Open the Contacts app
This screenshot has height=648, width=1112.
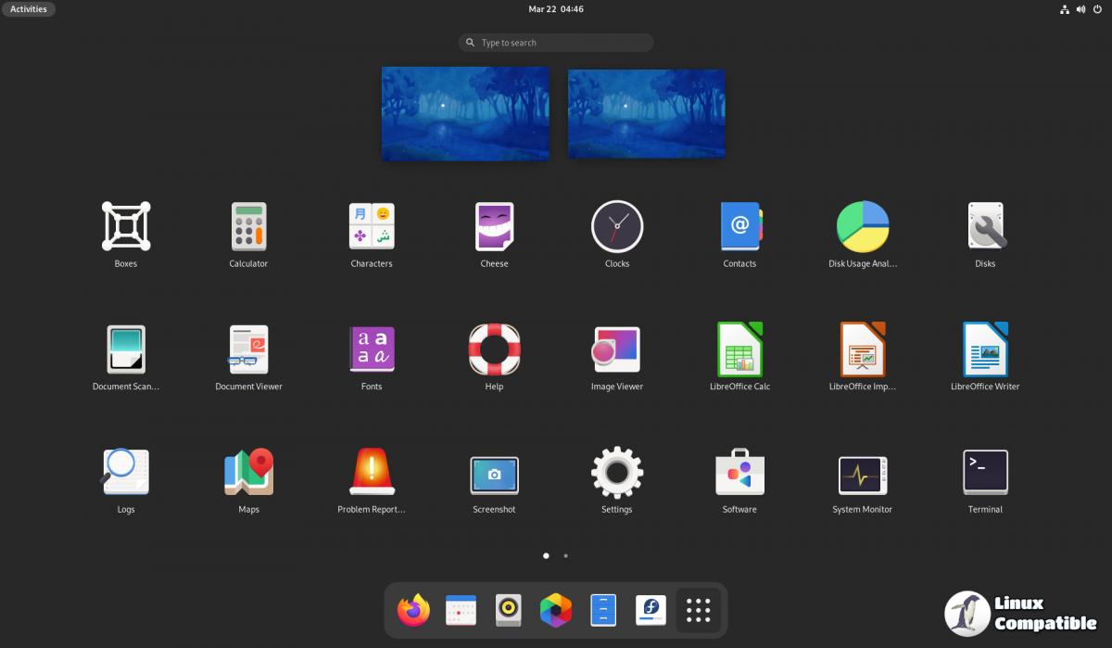pyautogui.click(x=739, y=226)
